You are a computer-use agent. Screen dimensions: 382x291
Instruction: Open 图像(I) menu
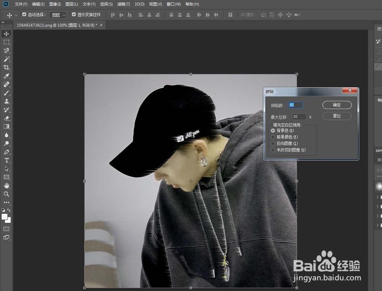55,4
